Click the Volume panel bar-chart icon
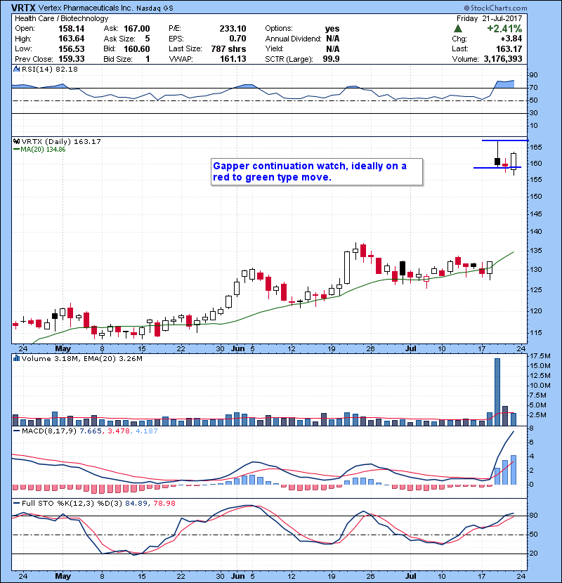The width and height of the screenshot is (562, 583). [16, 358]
